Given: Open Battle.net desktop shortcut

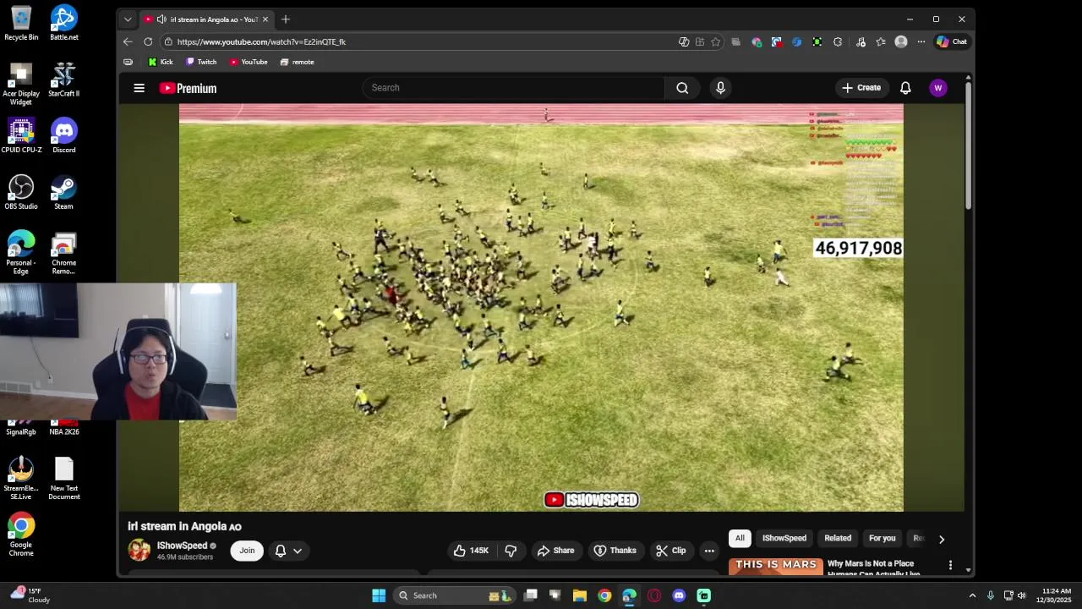Looking at the screenshot, I should click(63, 23).
